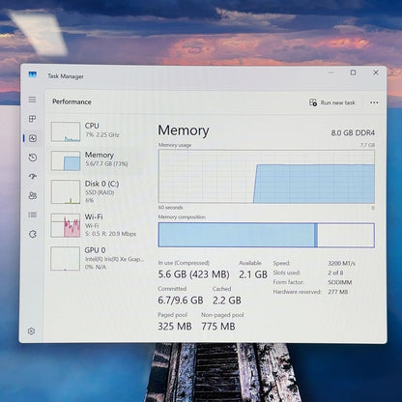Screen dimensions: 402x402
Task: Maximize the Task Manager window
Action: coord(353,72)
